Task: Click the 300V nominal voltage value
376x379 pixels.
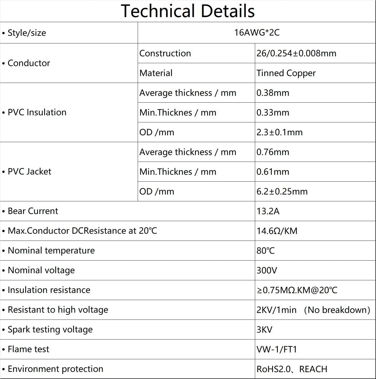Action: (267, 271)
